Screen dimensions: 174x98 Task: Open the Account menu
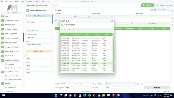point(29,1)
